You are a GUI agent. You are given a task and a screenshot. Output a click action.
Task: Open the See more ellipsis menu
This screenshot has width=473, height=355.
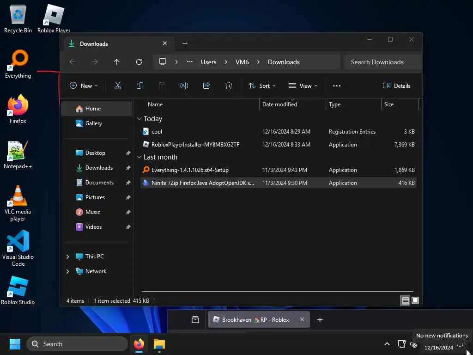[337, 86]
